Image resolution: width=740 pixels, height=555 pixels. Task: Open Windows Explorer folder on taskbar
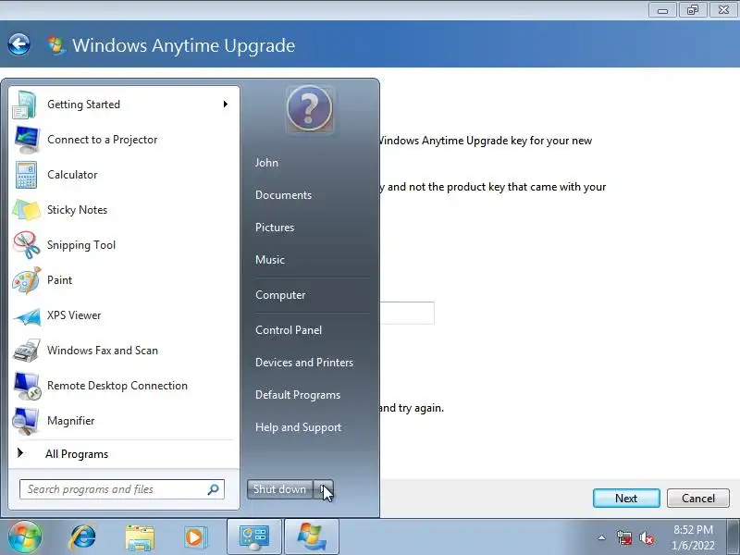coord(140,537)
